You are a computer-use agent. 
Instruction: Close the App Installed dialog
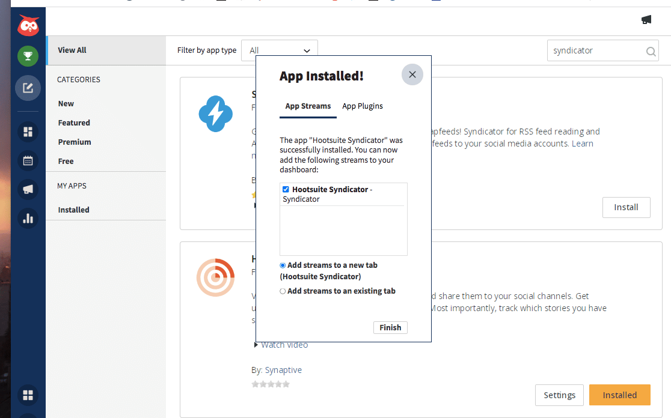(412, 75)
